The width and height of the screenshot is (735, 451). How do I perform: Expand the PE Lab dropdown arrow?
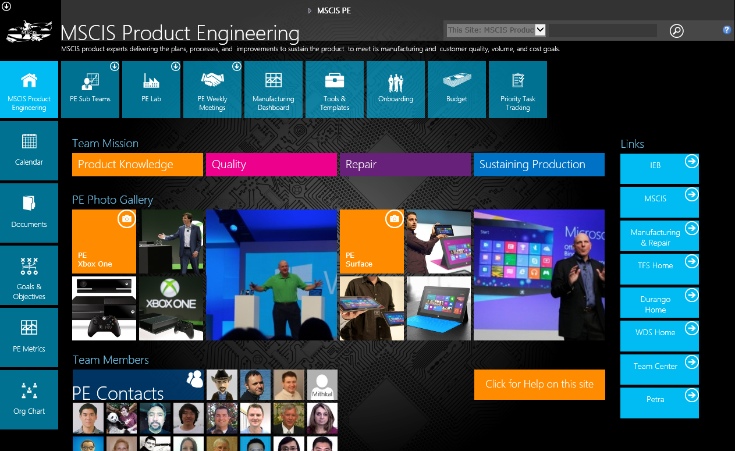[176, 66]
